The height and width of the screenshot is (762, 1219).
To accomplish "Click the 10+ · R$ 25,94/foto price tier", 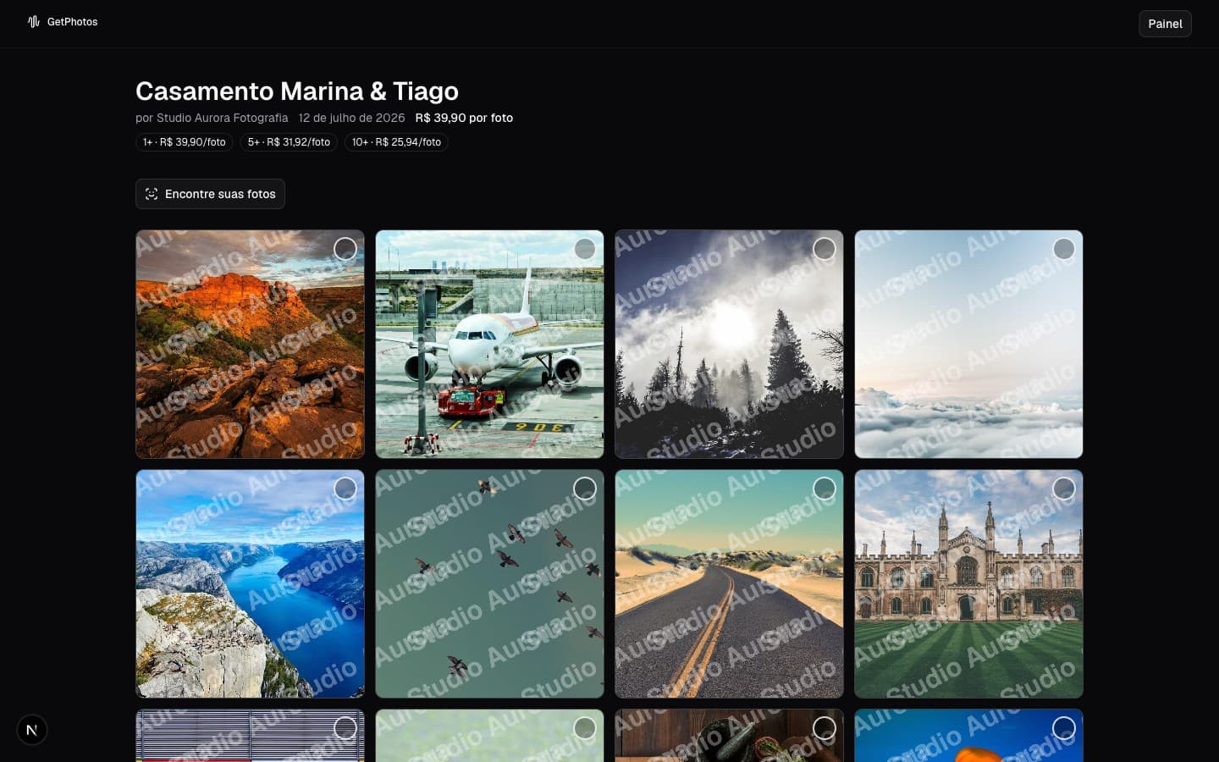I will pos(396,142).
